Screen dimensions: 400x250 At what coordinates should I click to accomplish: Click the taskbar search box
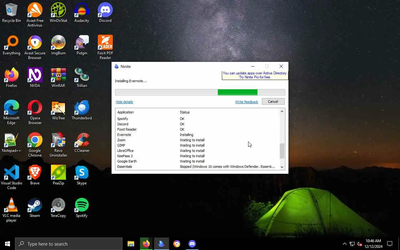[69, 244]
